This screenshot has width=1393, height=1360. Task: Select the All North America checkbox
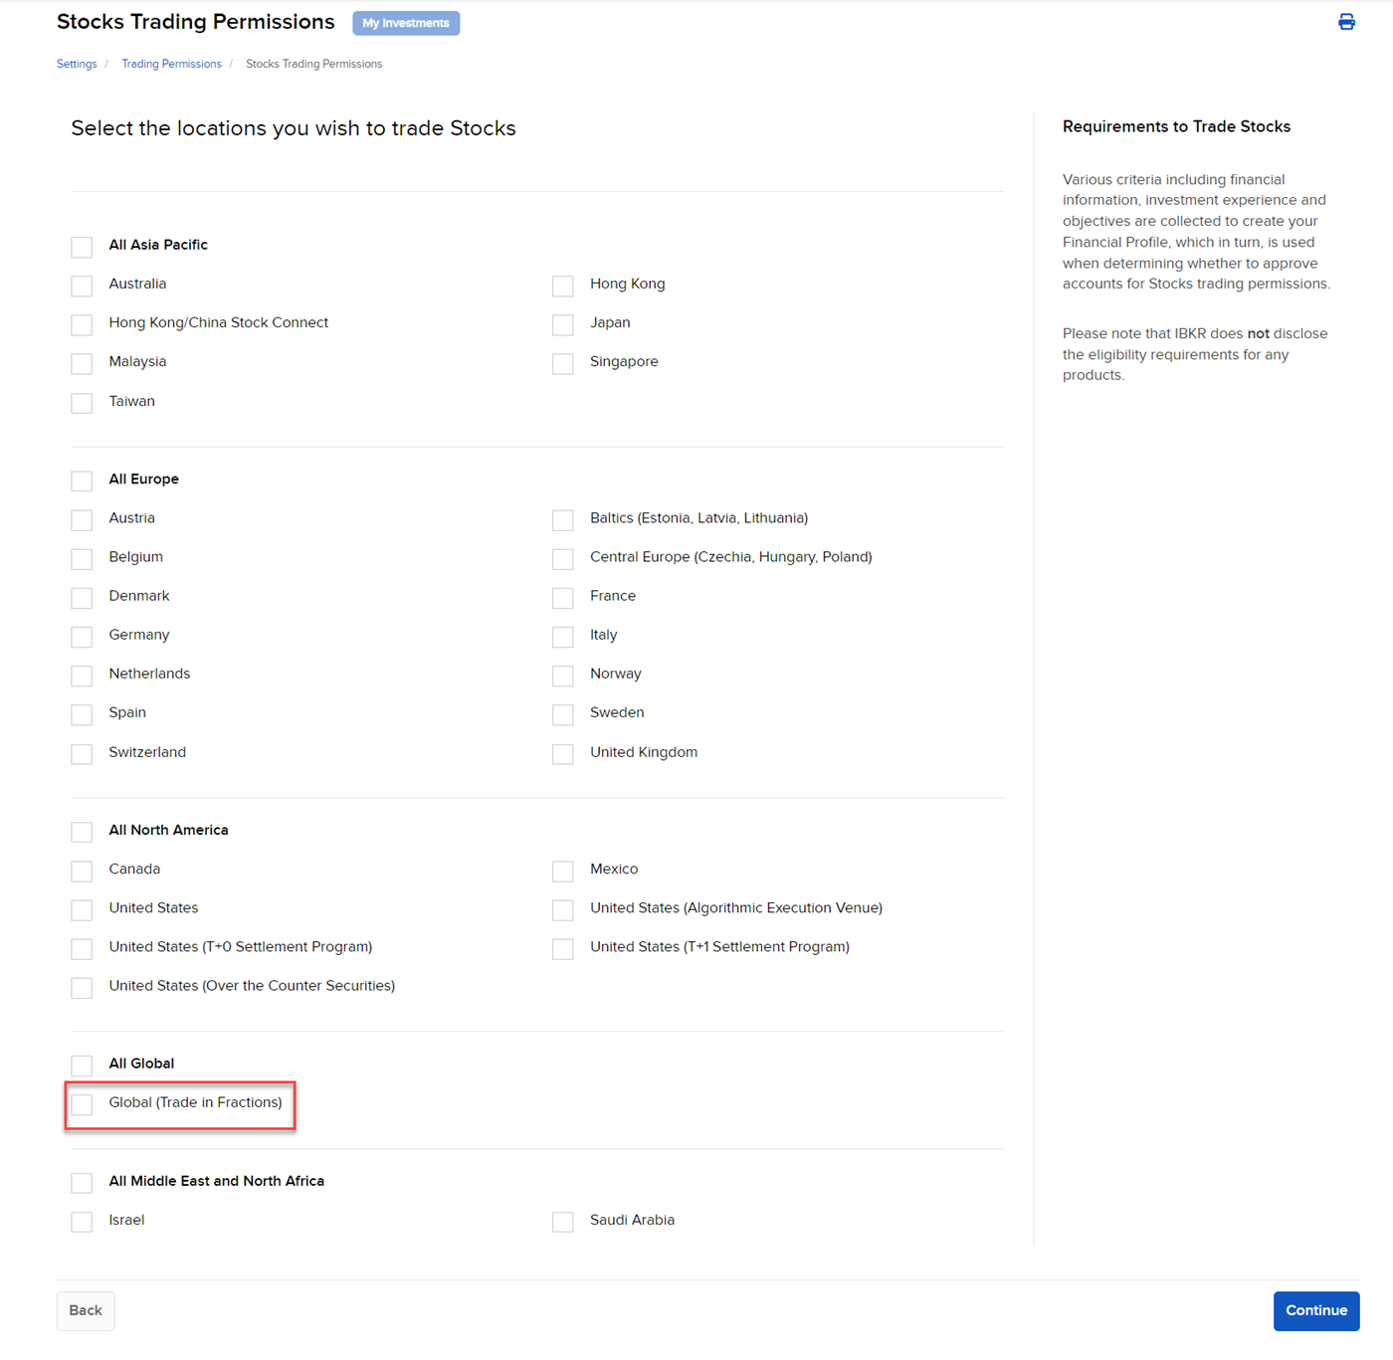point(82,832)
